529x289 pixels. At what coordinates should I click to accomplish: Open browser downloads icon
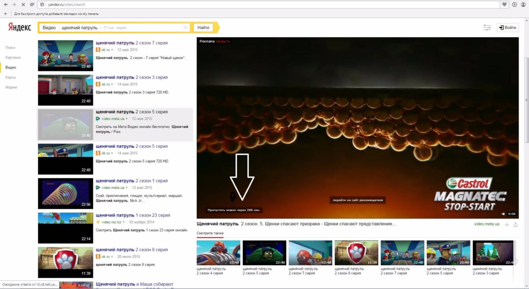514,4
